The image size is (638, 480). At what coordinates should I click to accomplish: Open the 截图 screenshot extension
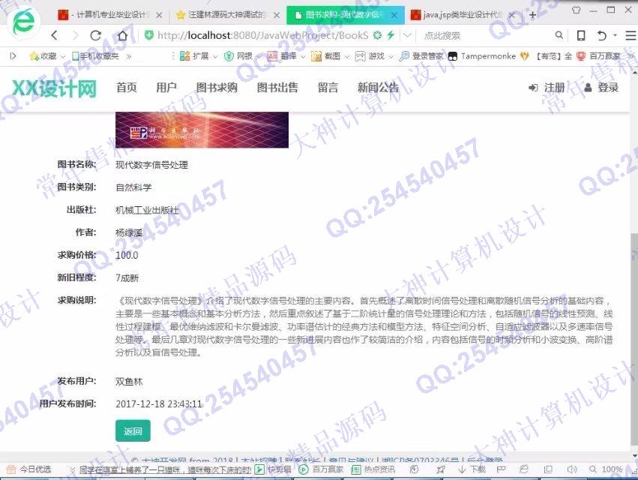pos(326,56)
